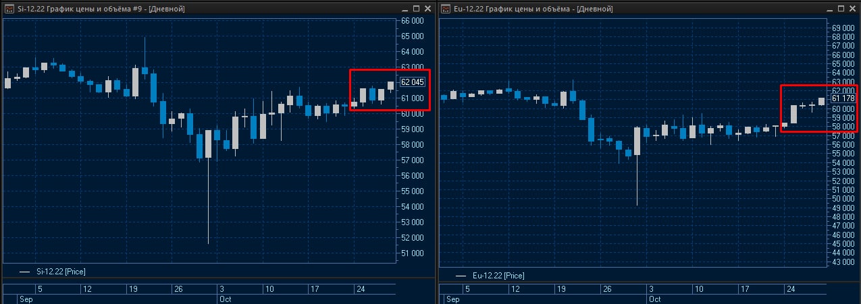
Task: Select the last candle on the Si-12.22 chart
Action: pyautogui.click(x=390, y=86)
